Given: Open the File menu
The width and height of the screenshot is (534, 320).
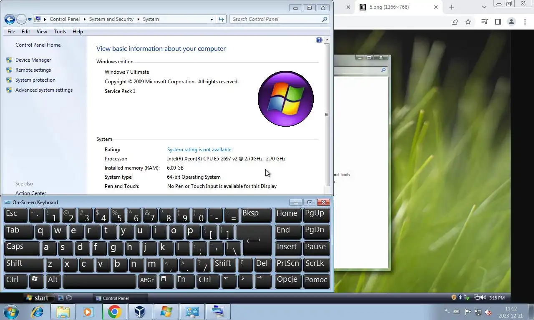Looking at the screenshot, I should [11, 32].
